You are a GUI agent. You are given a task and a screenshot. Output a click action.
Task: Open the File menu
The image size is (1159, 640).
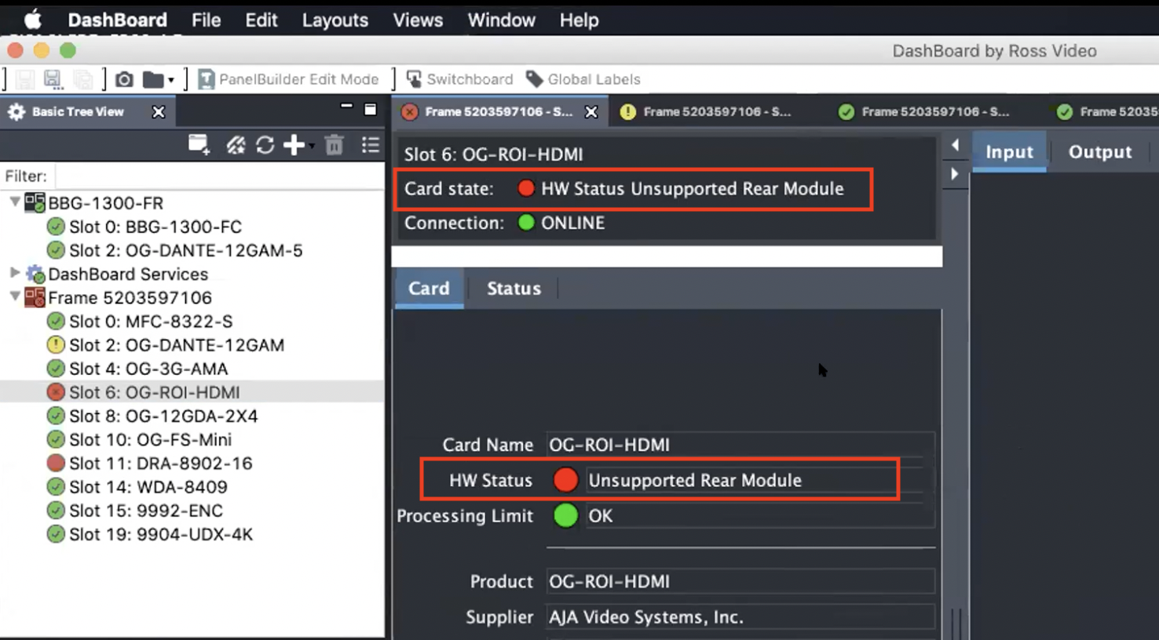pyautogui.click(x=206, y=20)
